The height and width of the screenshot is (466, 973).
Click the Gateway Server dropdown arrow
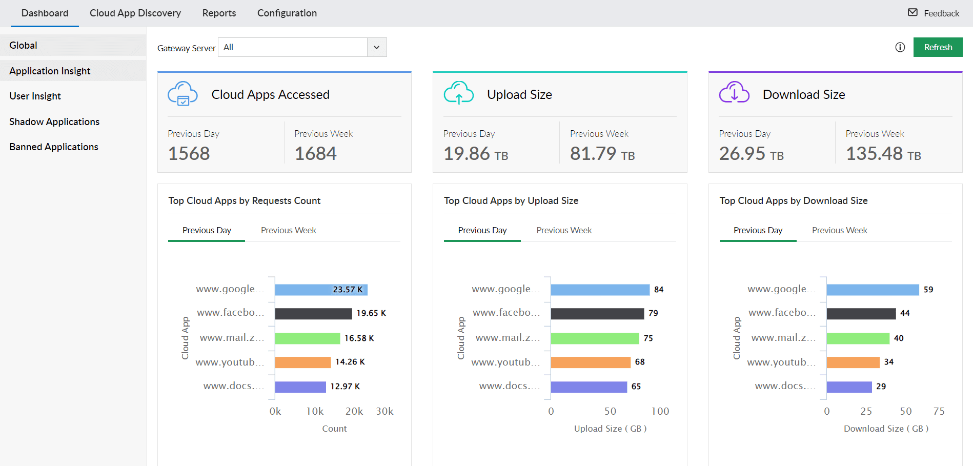[376, 47]
